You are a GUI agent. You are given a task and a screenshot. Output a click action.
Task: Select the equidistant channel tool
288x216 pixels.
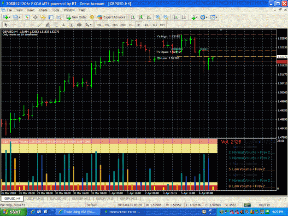[48, 25]
